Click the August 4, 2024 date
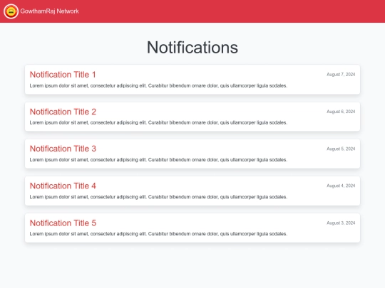The width and height of the screenshot is (385, 288). (x=341, y=186)
